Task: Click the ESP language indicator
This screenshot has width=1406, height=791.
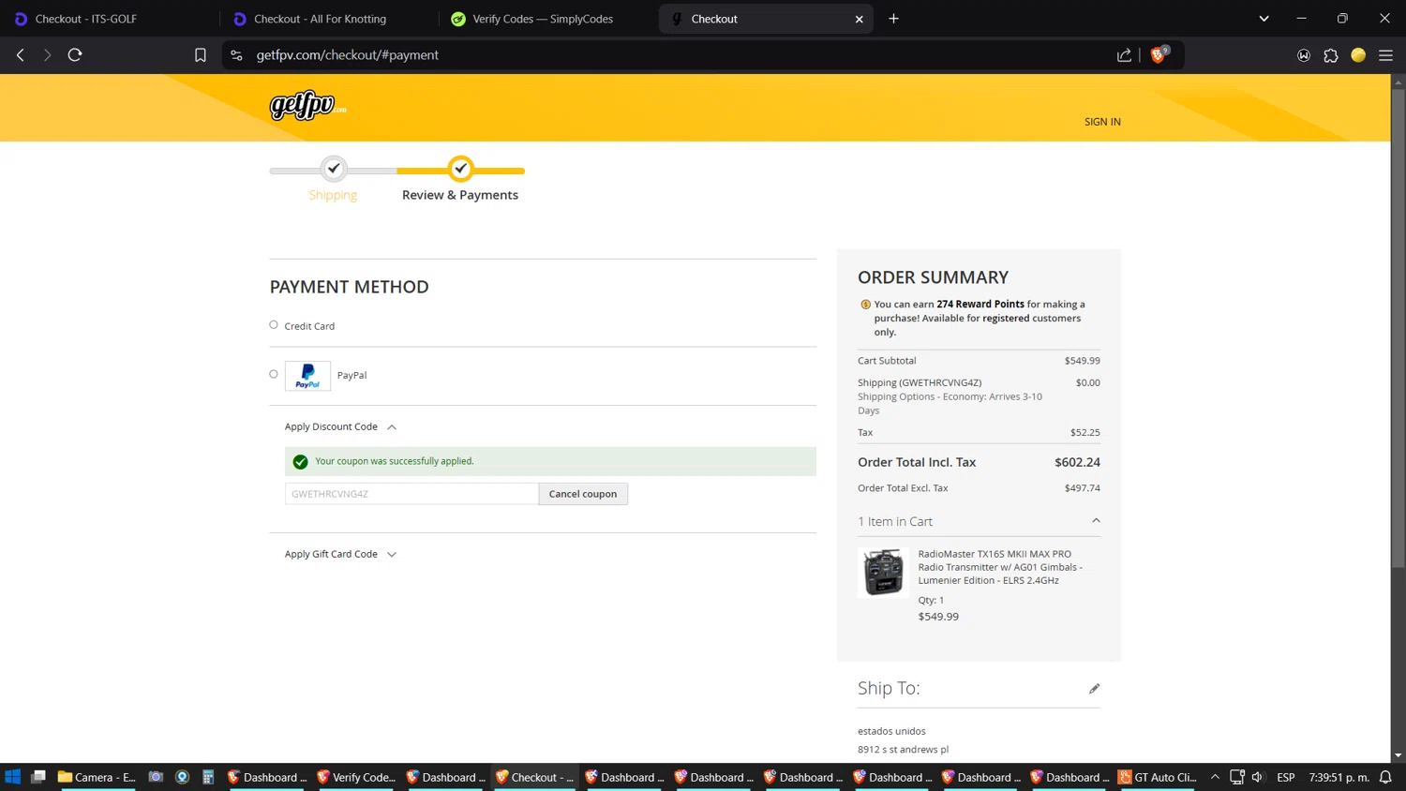Action: click(1286, 777)
